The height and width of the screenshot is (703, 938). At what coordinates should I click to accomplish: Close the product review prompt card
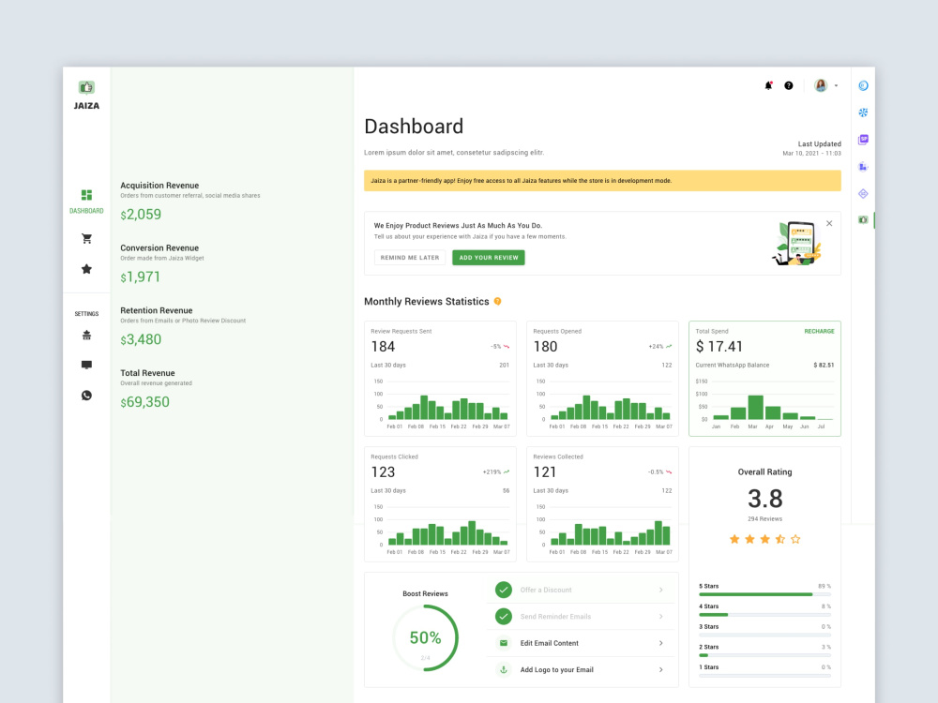tap(829, 224)
